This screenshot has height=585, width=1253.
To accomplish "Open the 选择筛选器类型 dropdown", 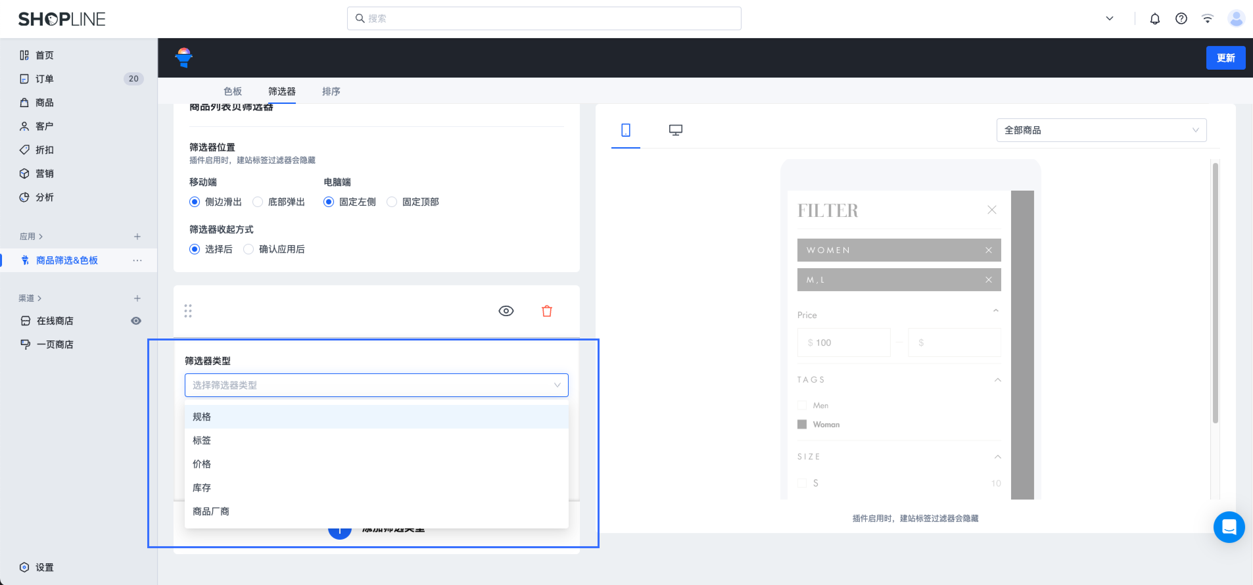I will [376, 385].
